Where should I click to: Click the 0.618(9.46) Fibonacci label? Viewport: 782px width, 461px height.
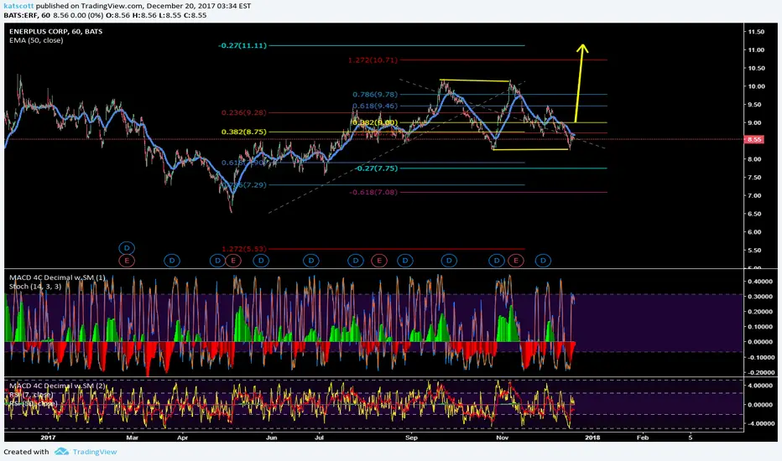375,106
